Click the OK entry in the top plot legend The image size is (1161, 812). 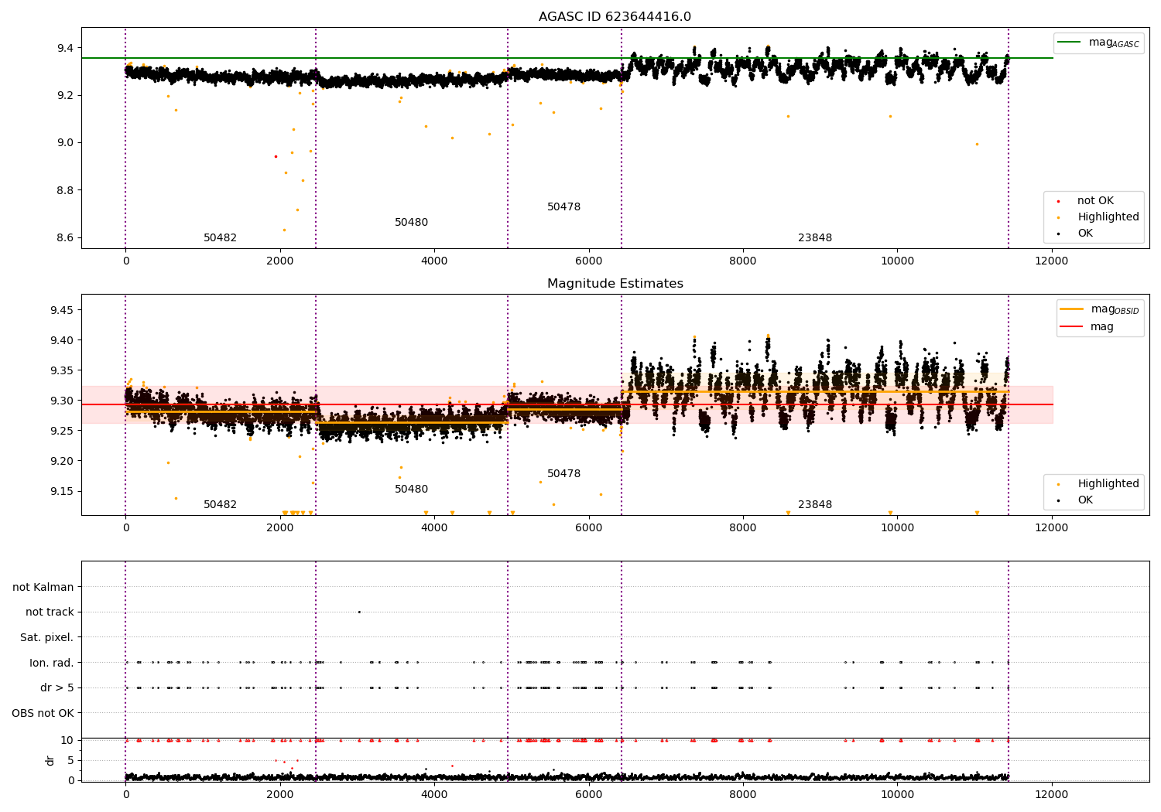coord(1075,234)
